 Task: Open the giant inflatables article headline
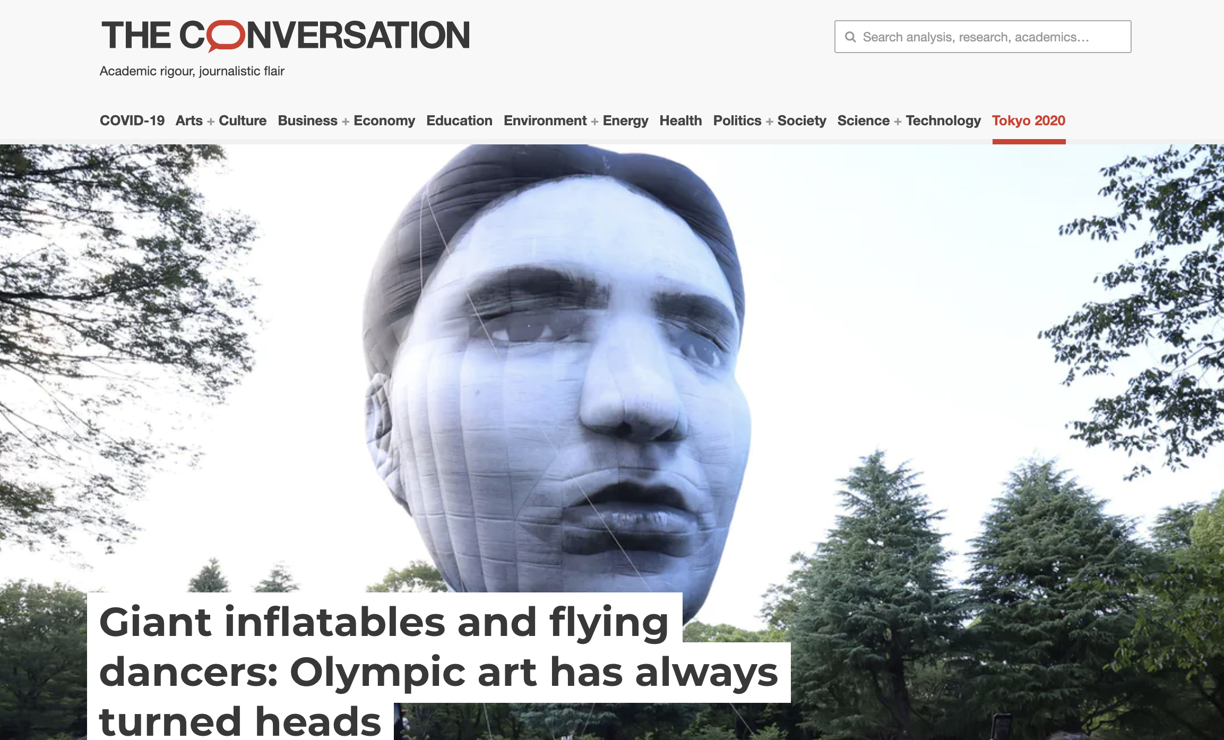tap(438, 670)
